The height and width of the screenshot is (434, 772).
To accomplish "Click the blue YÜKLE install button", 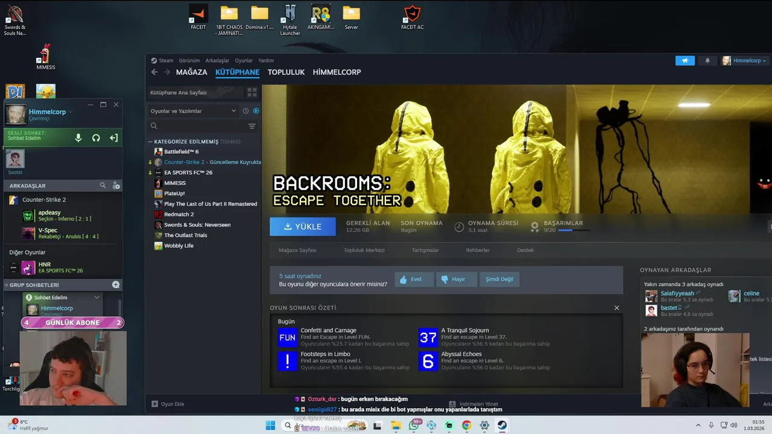I will point(303,227).
